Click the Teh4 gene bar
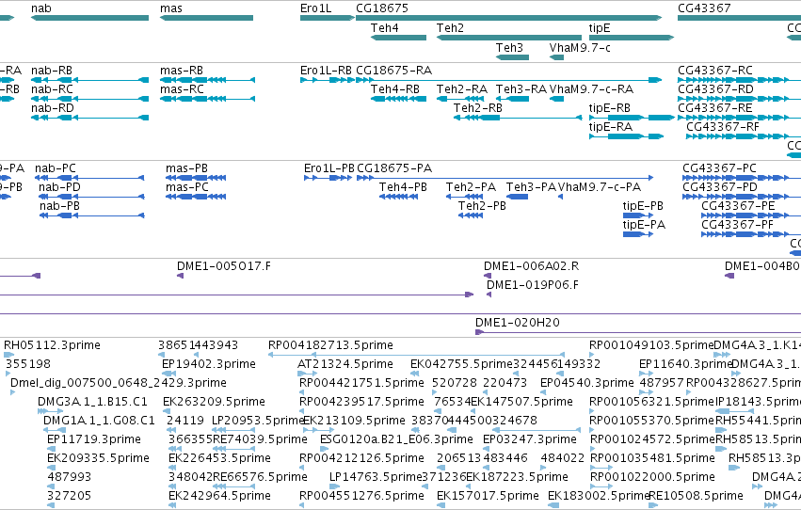Screen dimensions: 801x510 point(398,38)
